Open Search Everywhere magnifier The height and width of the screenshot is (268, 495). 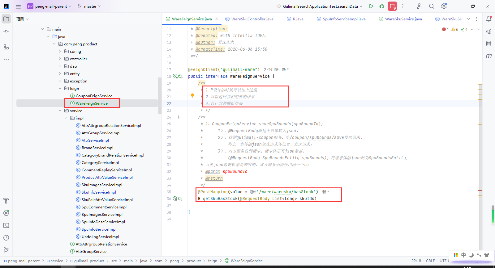click(432, 6)
